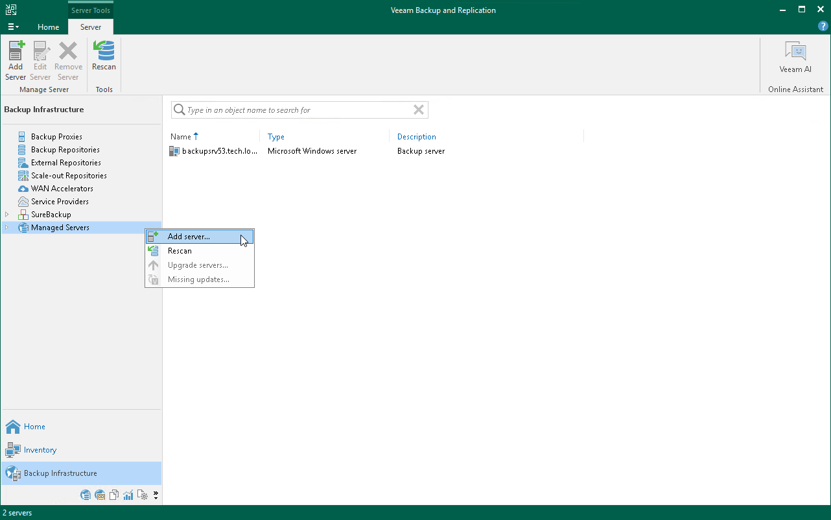
Task: Click the Scale-out Repositories icon in the tree
Action: 23,176
